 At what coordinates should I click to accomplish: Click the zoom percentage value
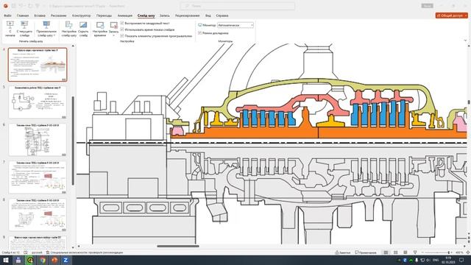(459, 252)
